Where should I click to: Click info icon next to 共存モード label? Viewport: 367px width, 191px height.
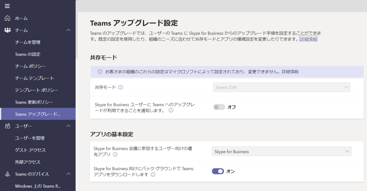pyautogui.click(x=120, y=87)
